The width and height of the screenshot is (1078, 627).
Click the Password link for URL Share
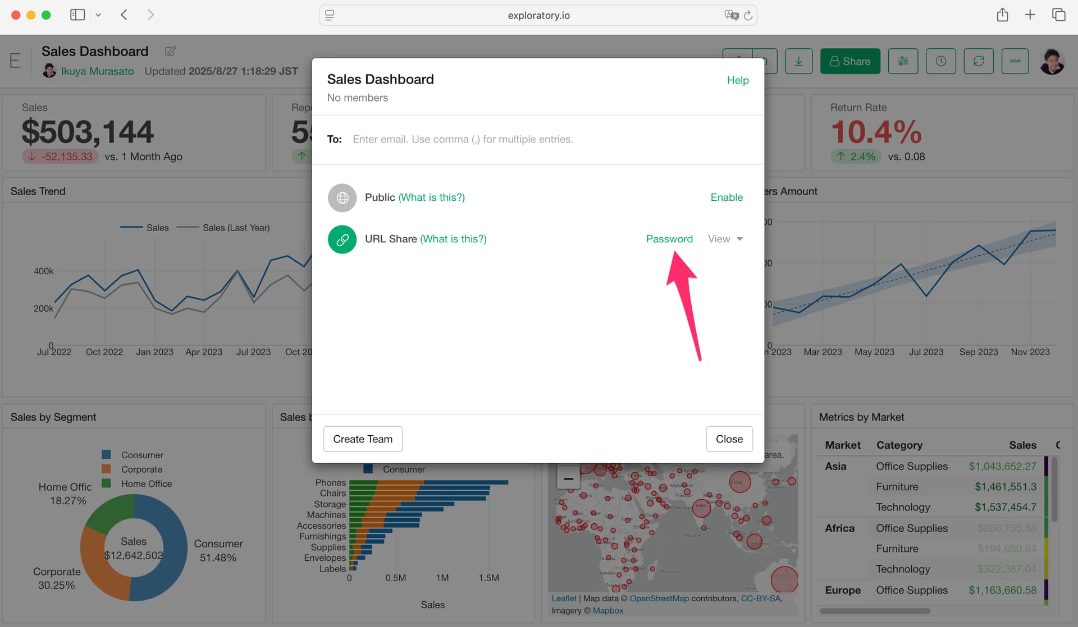pos(669,239)
